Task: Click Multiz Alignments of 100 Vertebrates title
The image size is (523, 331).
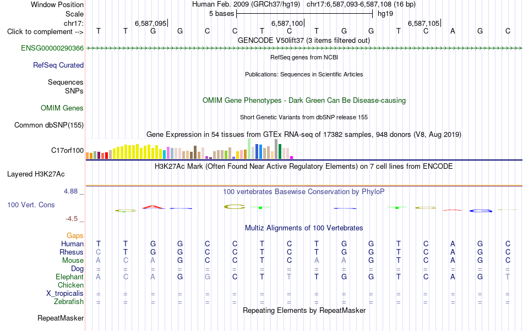Action: 304,228
